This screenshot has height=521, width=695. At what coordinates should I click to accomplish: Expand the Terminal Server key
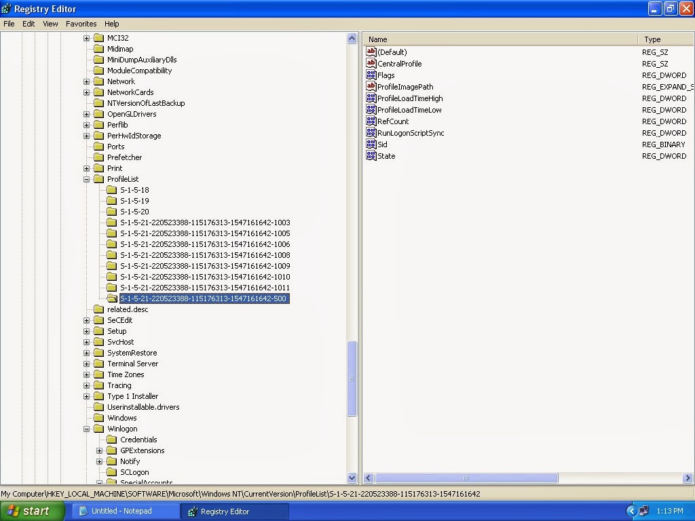click(x=86, y=364)
